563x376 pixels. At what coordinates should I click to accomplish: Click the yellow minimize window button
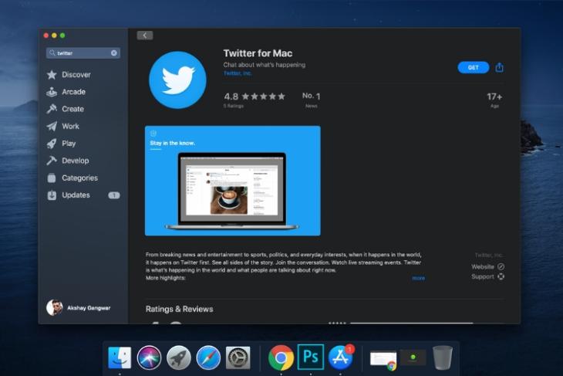[x=54, y=36]
